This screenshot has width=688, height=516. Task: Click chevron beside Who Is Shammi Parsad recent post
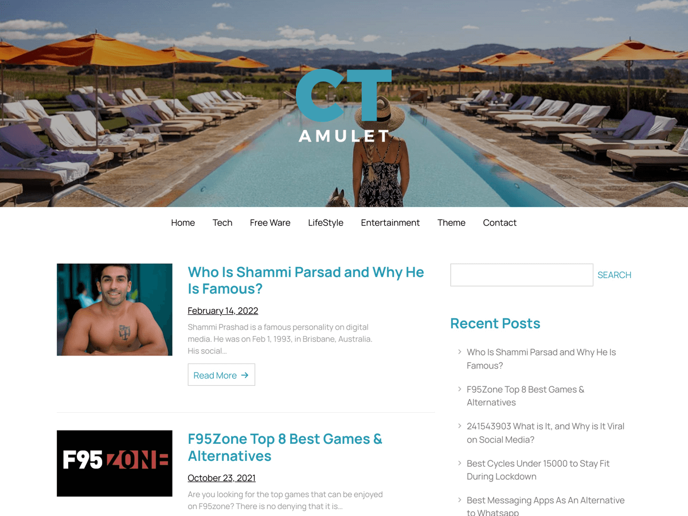pyautogui.click(x=460, y=352)
